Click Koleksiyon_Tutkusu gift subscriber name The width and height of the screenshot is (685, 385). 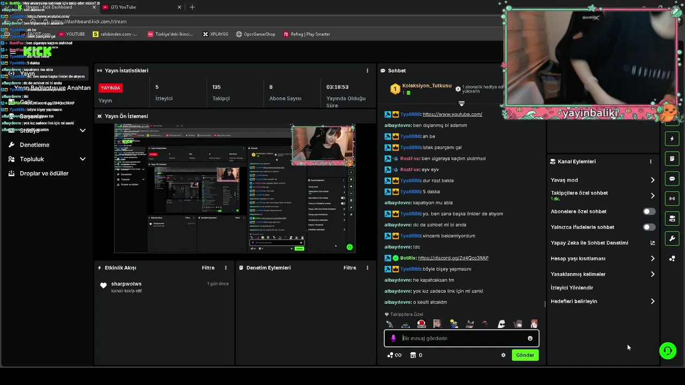click(x=427, y=86)
